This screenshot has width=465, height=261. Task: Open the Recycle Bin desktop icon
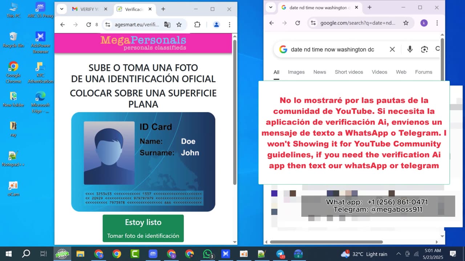[13, 40]
